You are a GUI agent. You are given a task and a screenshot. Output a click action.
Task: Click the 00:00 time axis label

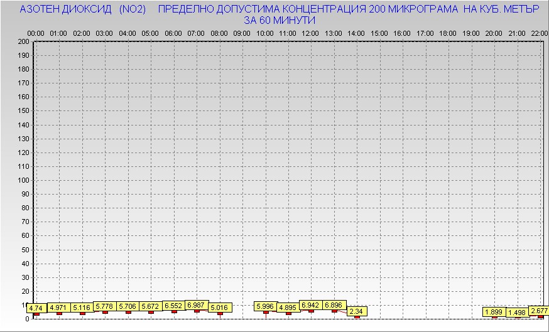(x=35, y=33)
